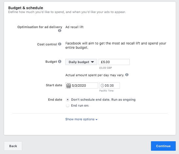Click the Budget info icon

(x=60, y=61)
